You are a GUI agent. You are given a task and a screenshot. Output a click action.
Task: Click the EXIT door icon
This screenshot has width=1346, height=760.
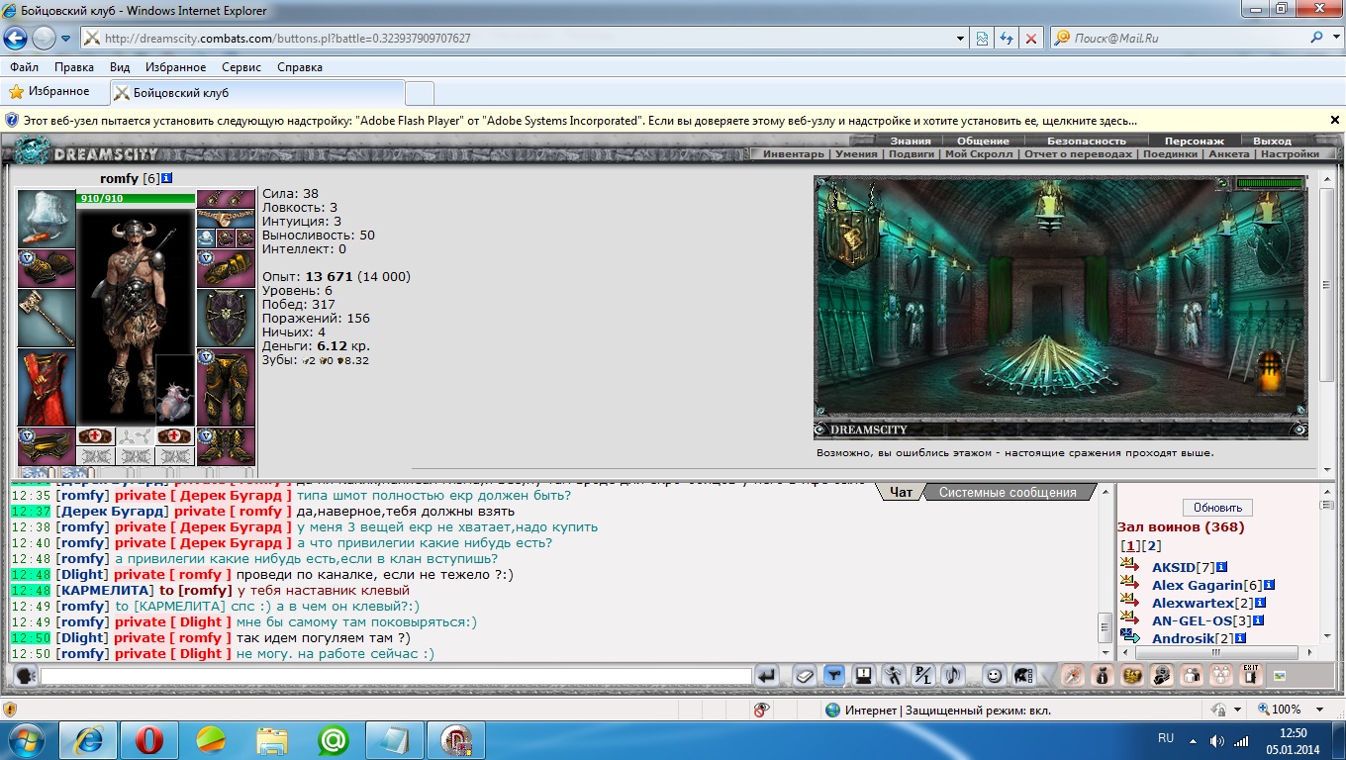[1251, 676]
